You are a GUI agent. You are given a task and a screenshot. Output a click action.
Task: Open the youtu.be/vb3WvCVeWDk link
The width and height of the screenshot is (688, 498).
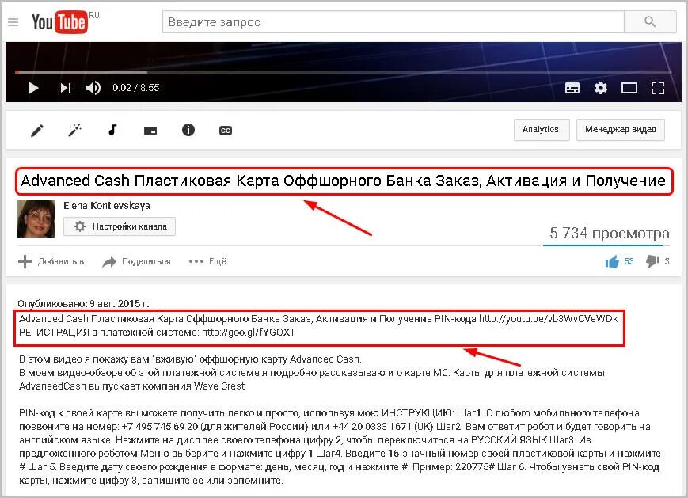click(548, 318)
